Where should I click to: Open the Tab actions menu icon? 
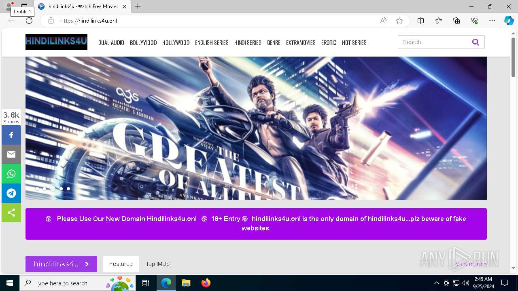coord(24,6)
